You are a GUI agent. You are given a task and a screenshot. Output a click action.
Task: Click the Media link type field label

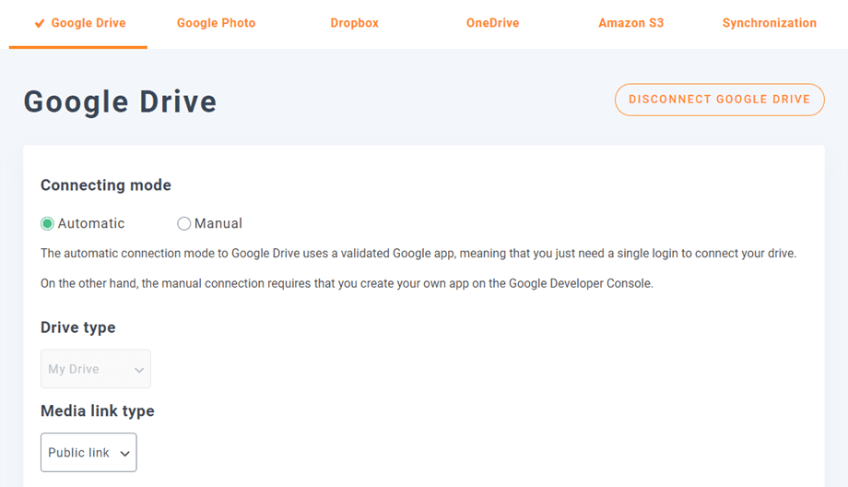[x=98, y=411]
